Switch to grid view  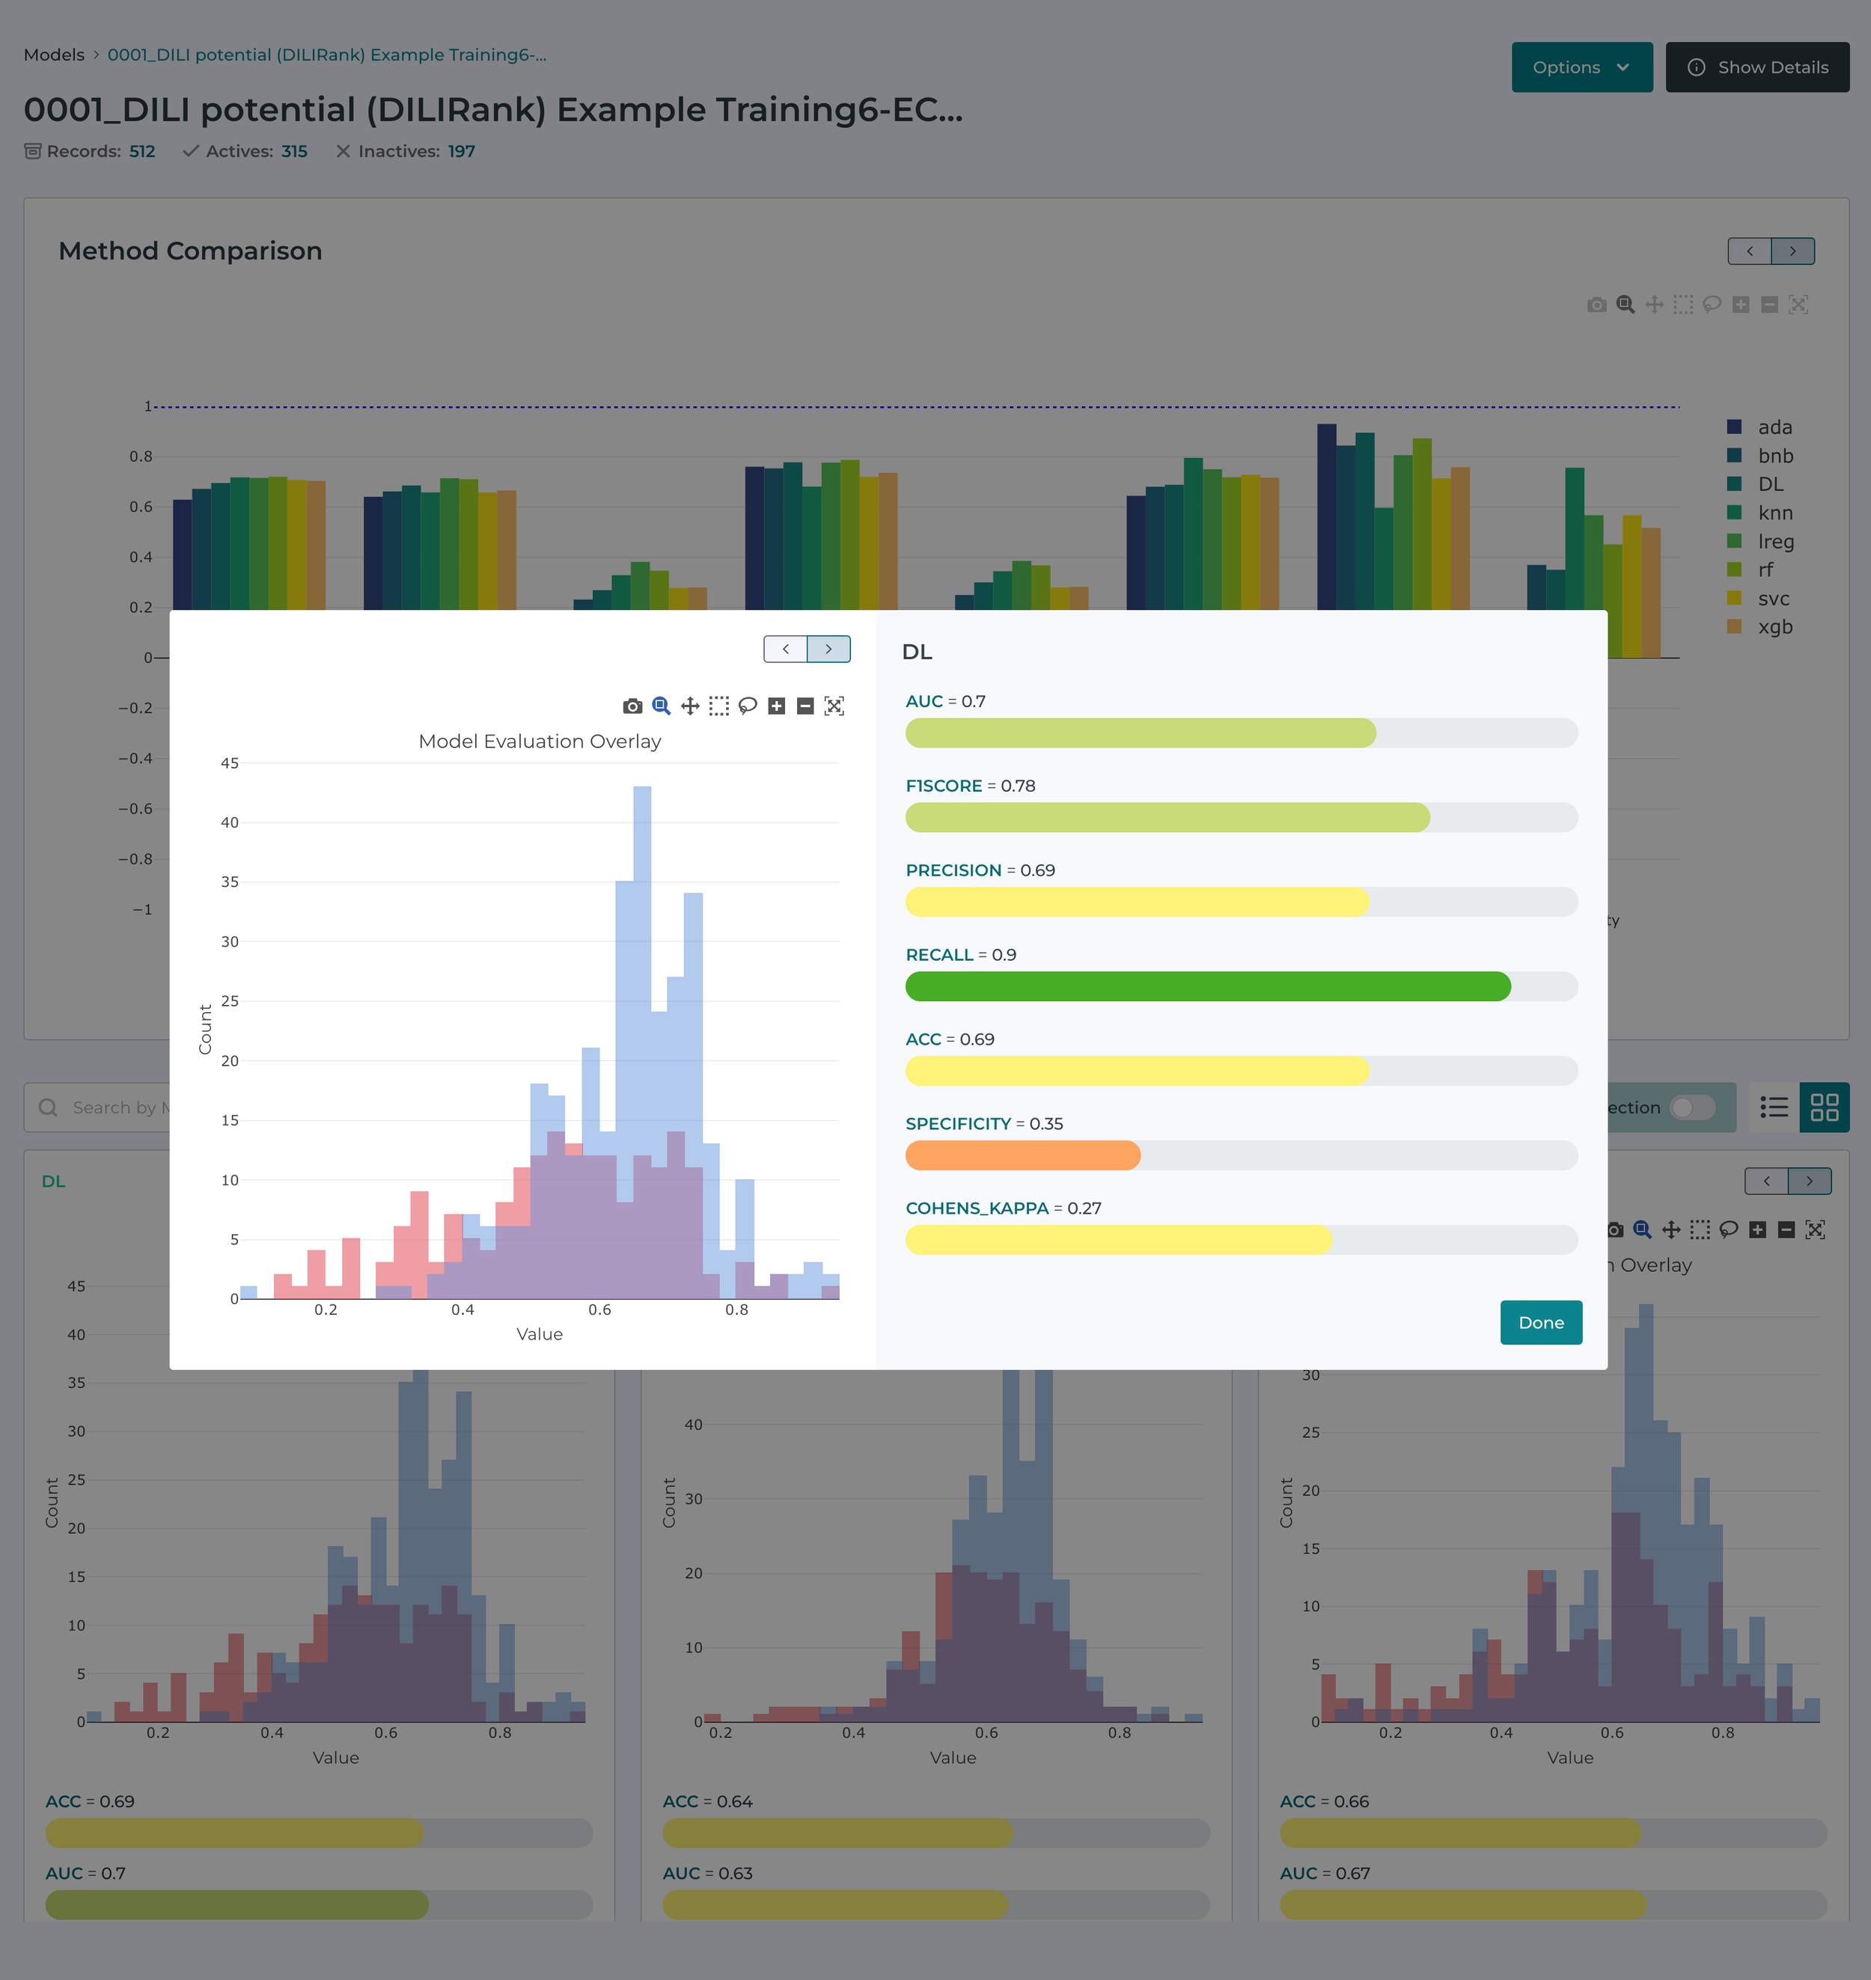pos(1824,1107)
